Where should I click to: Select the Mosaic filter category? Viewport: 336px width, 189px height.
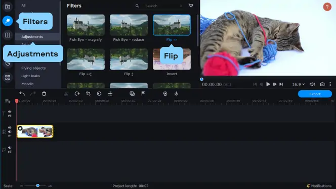pyautogui.click(x=27, y=84)
